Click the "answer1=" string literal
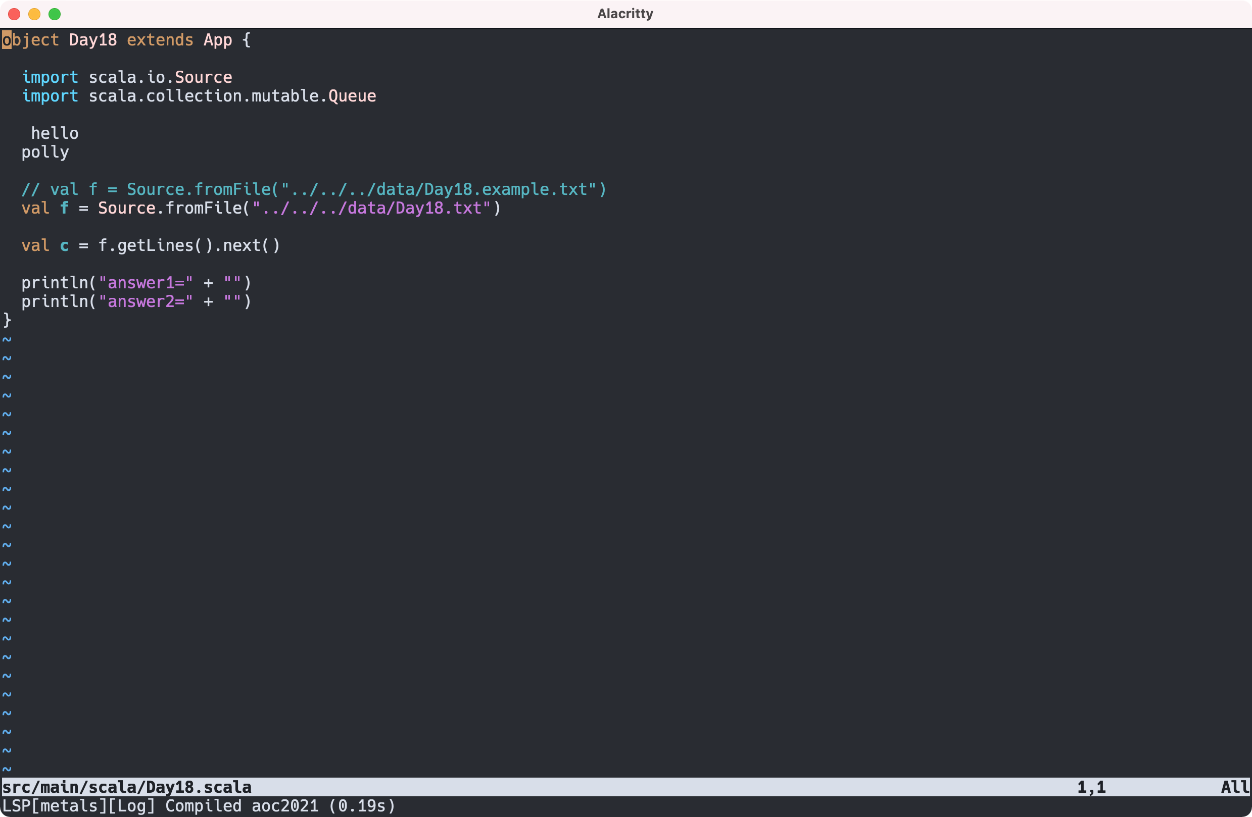1252x817 pixels. [x=146, y=283]
